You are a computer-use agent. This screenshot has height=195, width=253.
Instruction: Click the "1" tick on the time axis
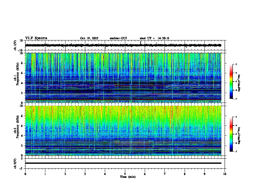pyautogui.click(x=45, y=174)
